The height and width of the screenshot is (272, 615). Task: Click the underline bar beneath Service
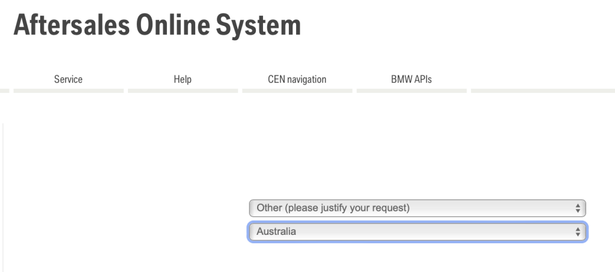[x=68, y=91]
